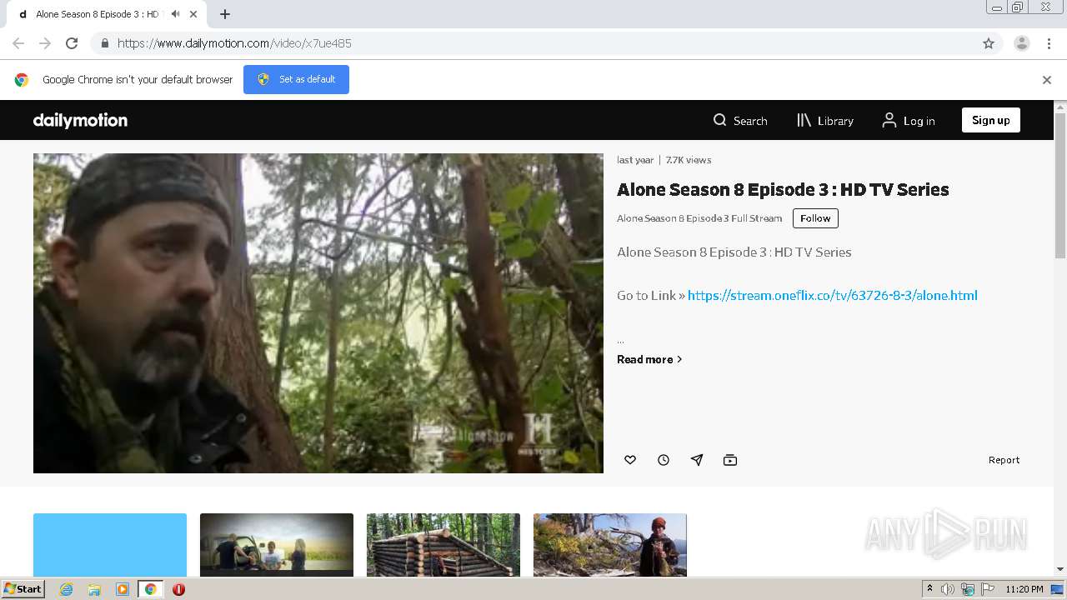Open the Search option in header
The image size is (1067, 600).
point(740,121)
